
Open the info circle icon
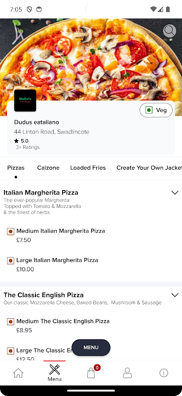(x=164, y=373)
